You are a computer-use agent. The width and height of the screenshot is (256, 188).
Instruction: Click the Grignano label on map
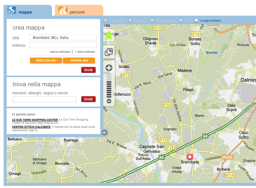170,129
